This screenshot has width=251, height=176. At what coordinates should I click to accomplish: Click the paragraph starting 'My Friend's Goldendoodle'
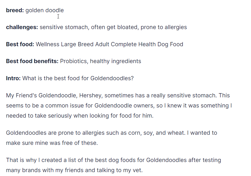click(x=119, y=105)
